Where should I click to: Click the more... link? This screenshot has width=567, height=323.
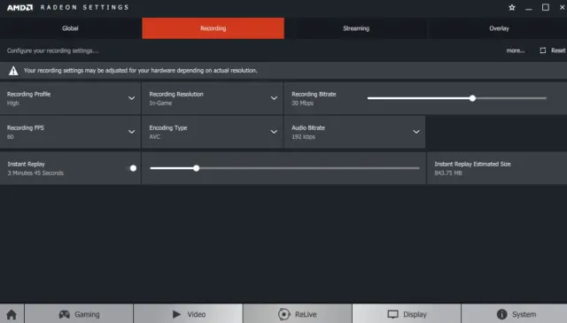[x=516, y=50]
